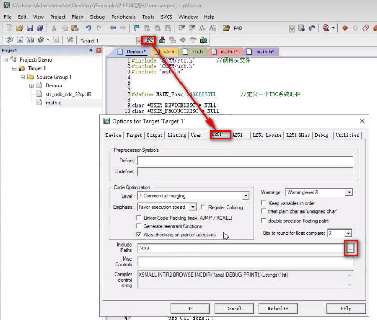377x320 pixels.
Task: Undo the last edit
Action: pos(88,28)
